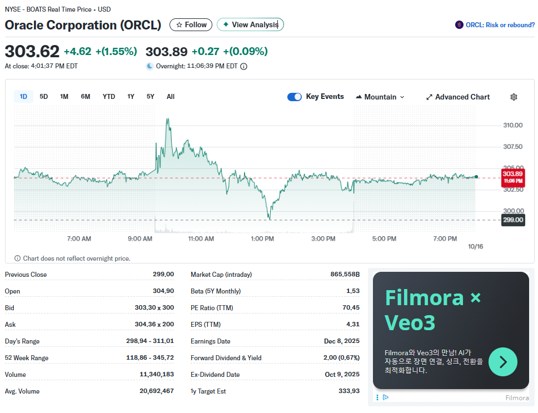538x413 pixels.
Task: Click the moon icon beside Overnight
Action: click(150, 66)
